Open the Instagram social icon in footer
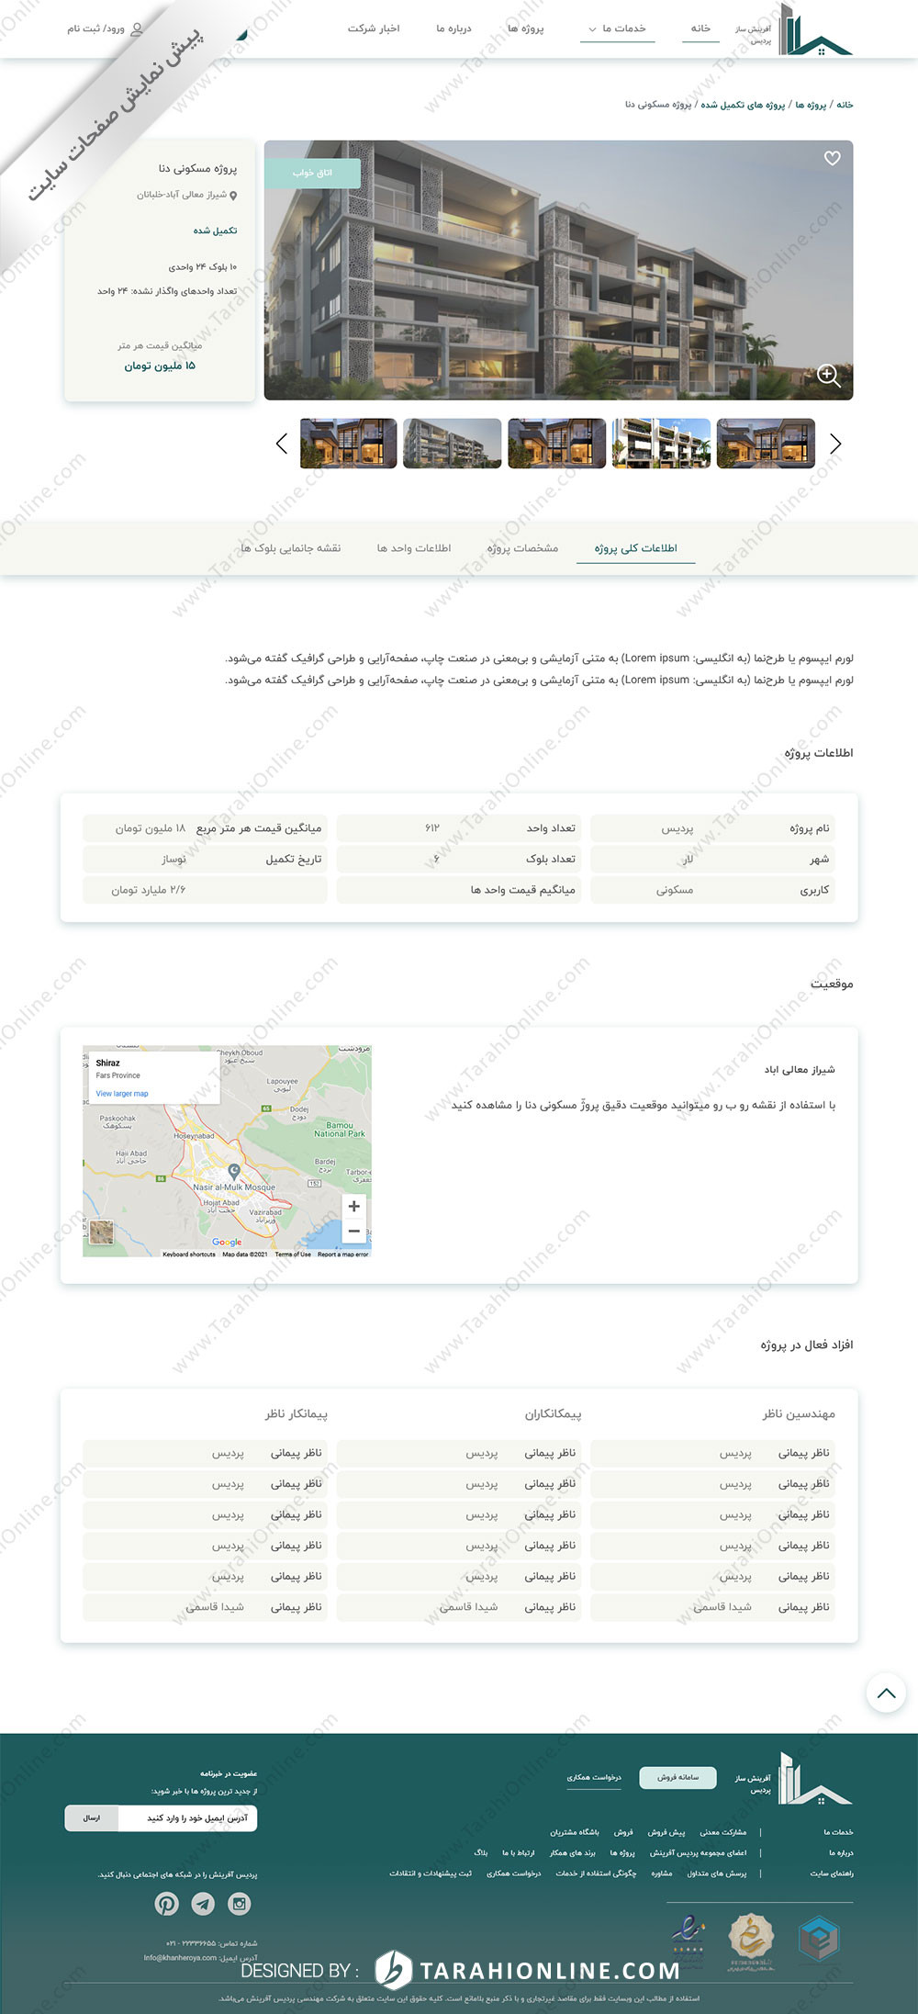The image size is (918, 2014). (240, 1904)
